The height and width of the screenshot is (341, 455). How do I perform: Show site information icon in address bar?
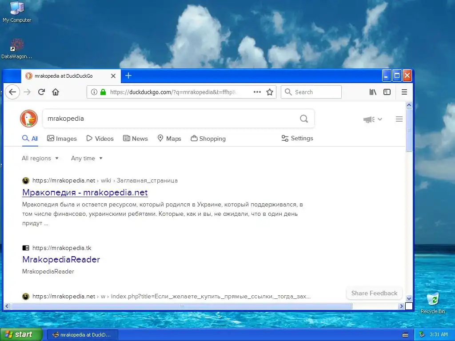tap(94, 92)
